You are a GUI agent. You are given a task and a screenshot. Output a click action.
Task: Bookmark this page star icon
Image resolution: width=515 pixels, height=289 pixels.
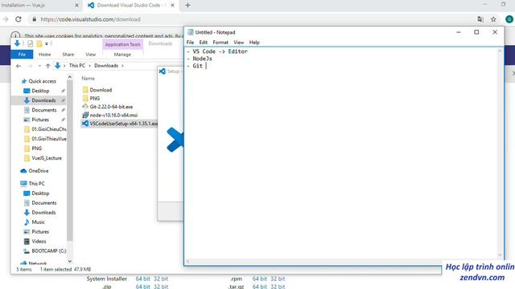493,19
